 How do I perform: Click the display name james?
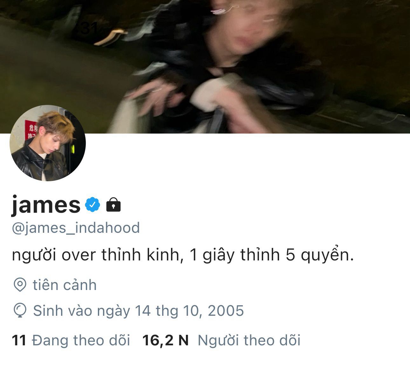pyautogui.click(x=46, y=204)
